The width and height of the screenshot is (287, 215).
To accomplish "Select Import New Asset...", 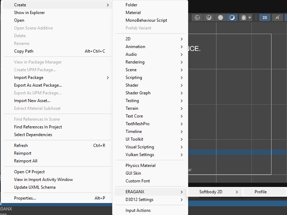I will [57, 101].
